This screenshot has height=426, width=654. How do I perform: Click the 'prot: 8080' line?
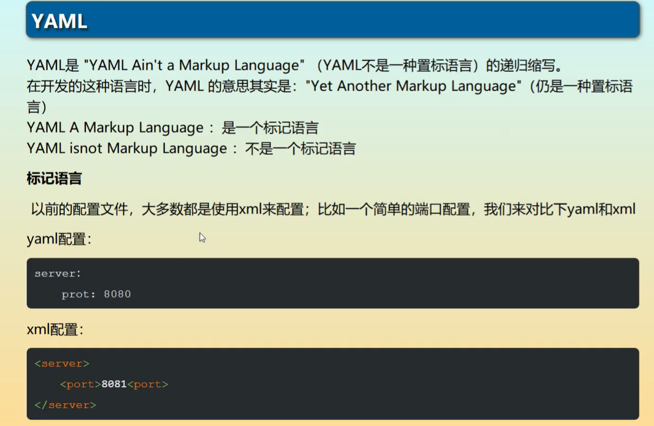click(x=96, y=294)
